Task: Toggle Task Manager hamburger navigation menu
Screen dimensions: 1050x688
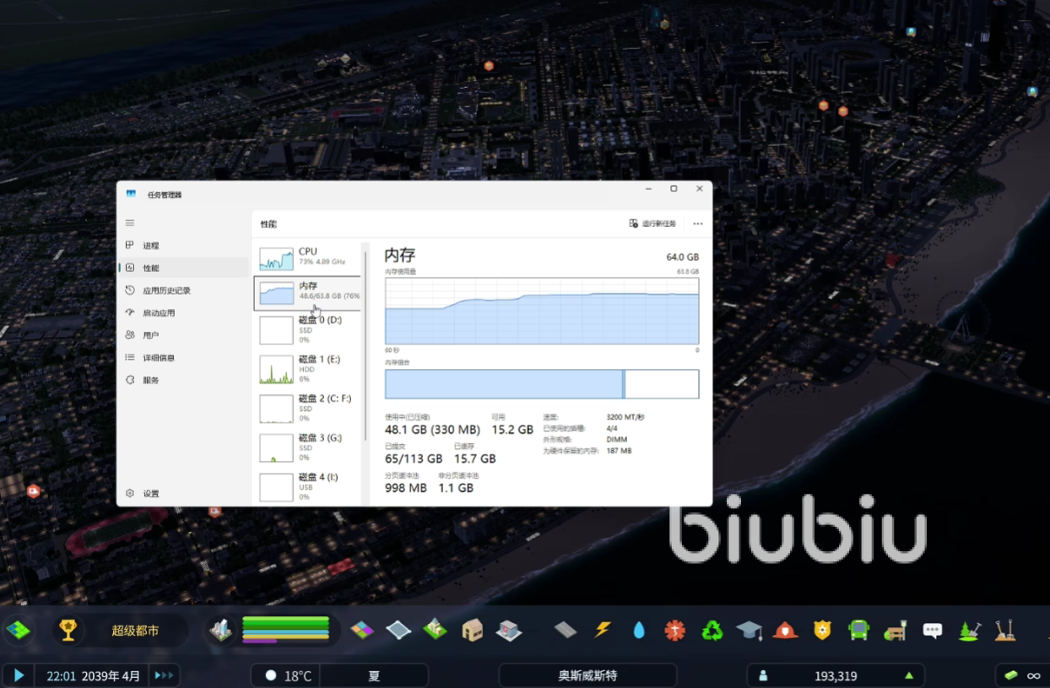Action: (130, 223)
